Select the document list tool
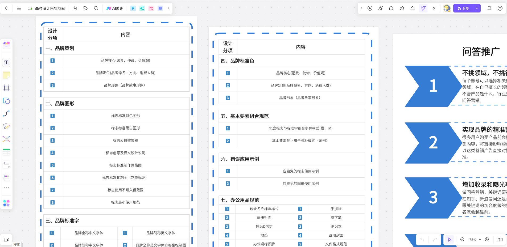Screen dimensions: 507x247 tap(6, 177)
